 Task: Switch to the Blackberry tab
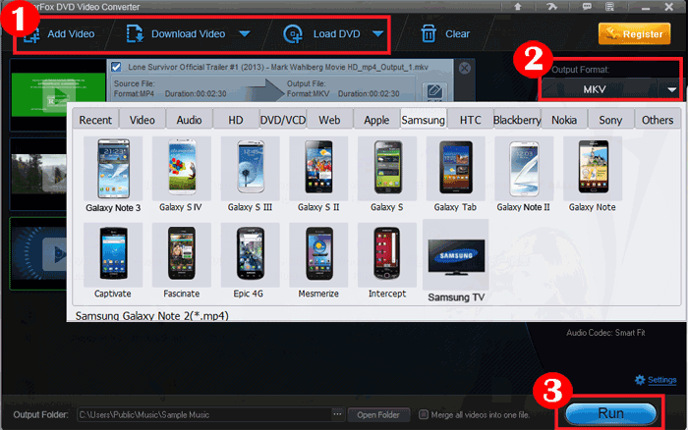click(x=517, y=120)
